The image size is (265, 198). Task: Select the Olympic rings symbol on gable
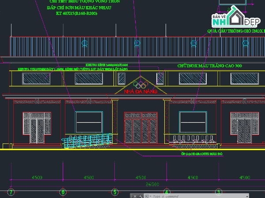click(140, 84)
